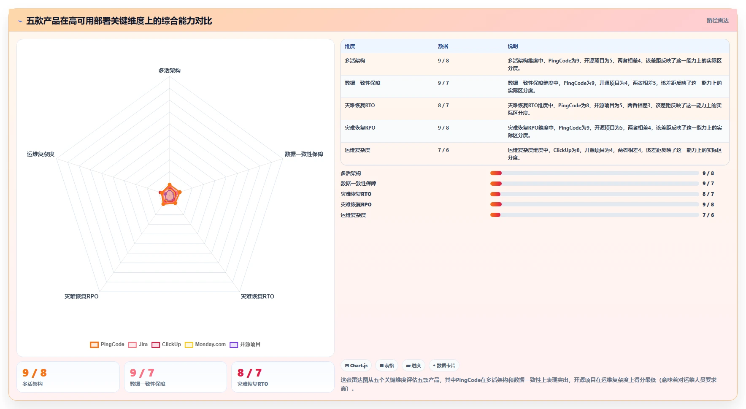This screenshot has height=409, width=746.
Task: Select the 8 / 7 灾难恢复RTO data card
Action: pyautogui.click(x=283, y=377)
